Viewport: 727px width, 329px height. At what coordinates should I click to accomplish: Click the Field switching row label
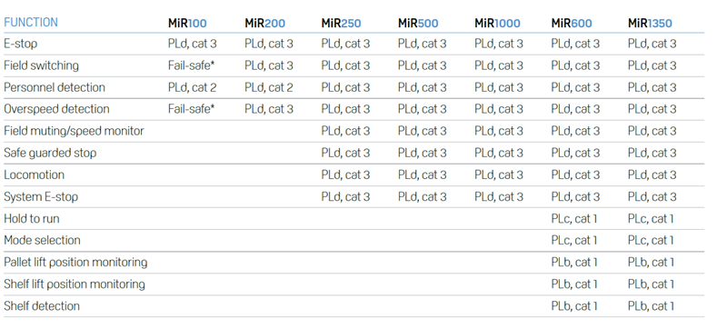(41, 65)
